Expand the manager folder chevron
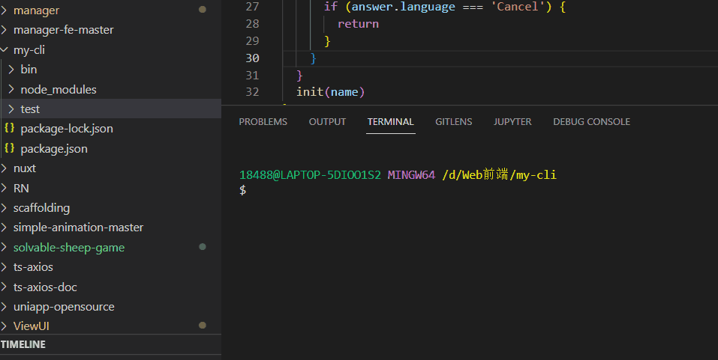 pyautogui.click(x=4, y=10)
